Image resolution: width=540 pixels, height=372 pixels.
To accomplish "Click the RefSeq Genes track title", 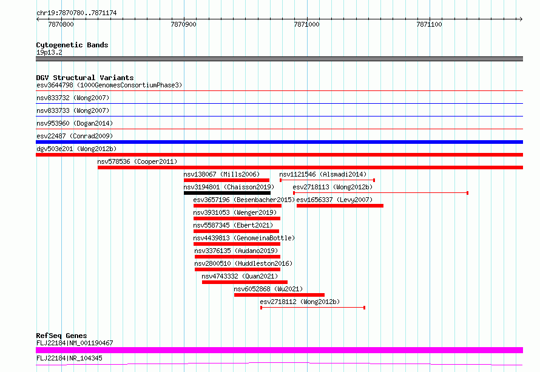I will point(61,336).
